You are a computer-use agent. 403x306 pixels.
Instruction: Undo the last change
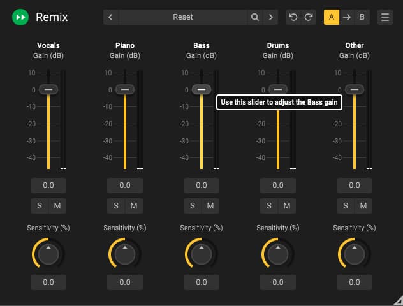pos(293,17)
